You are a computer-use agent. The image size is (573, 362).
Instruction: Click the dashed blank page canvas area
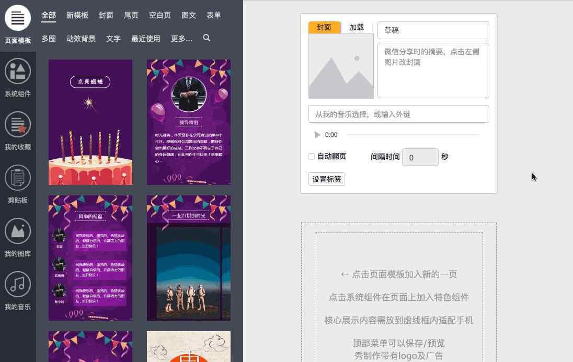pos(399,292)
